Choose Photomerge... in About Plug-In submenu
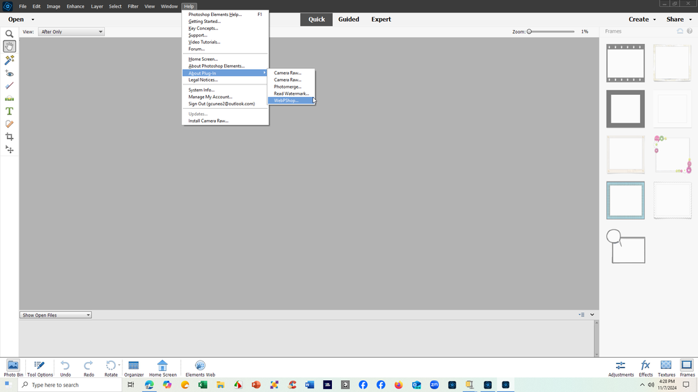 [x=291, y=86]
